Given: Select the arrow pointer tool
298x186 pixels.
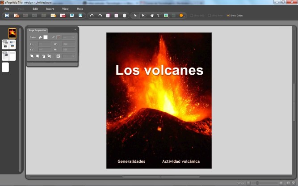Looking at the screenshot, I should pos(135,15).
